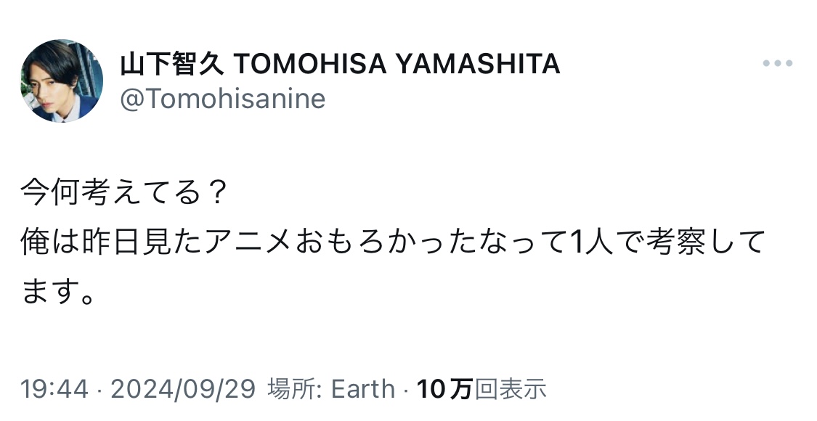Image resolution: width=817 pixels, height=421 pixels.
Task: Open the Earth location text
Action: (363, 389)
